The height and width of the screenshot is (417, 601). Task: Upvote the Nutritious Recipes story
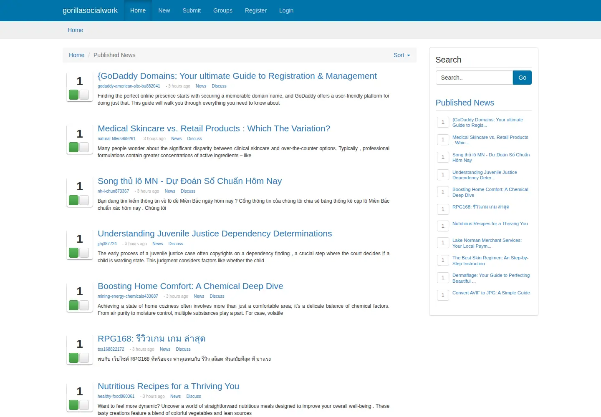pyautogui.click(x=74, y=405)
